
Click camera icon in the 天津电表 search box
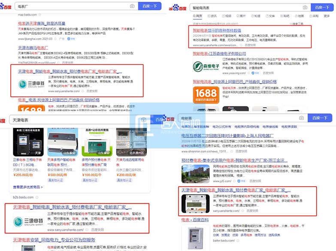144,120
